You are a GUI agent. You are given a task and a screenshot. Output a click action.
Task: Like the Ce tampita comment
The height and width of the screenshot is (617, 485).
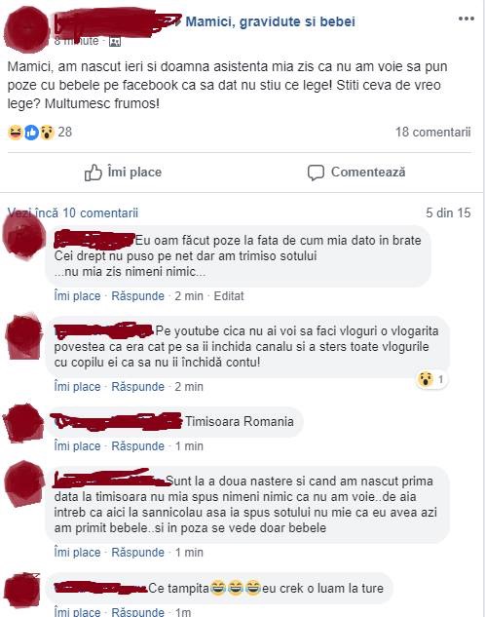[78, 612]
